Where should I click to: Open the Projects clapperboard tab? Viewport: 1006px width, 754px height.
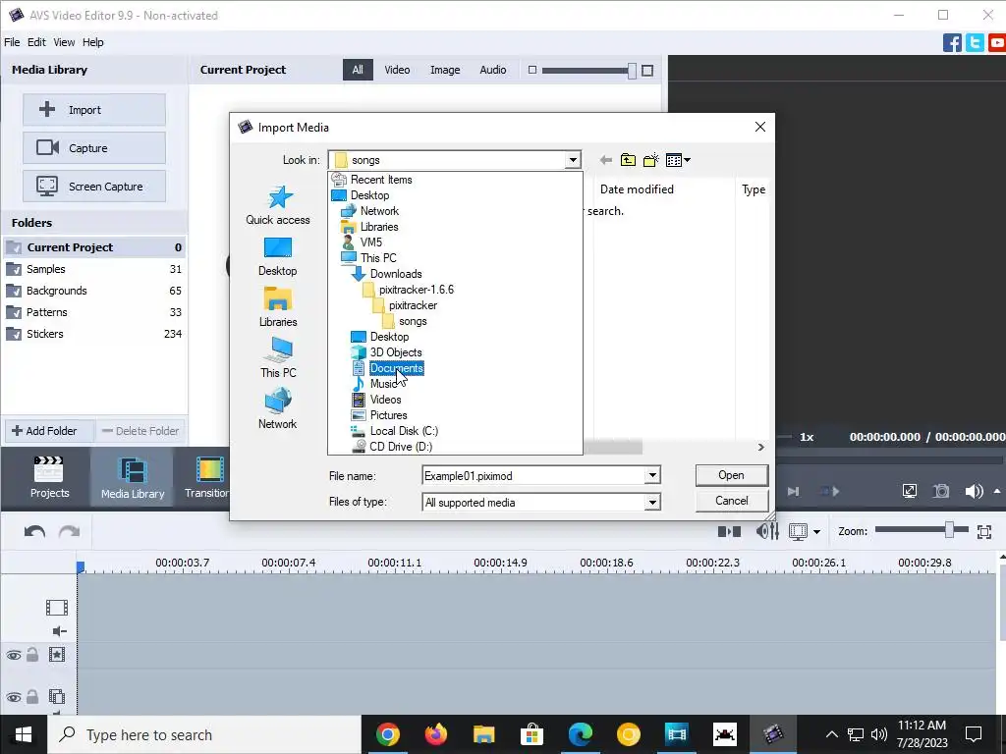(49, 477)
